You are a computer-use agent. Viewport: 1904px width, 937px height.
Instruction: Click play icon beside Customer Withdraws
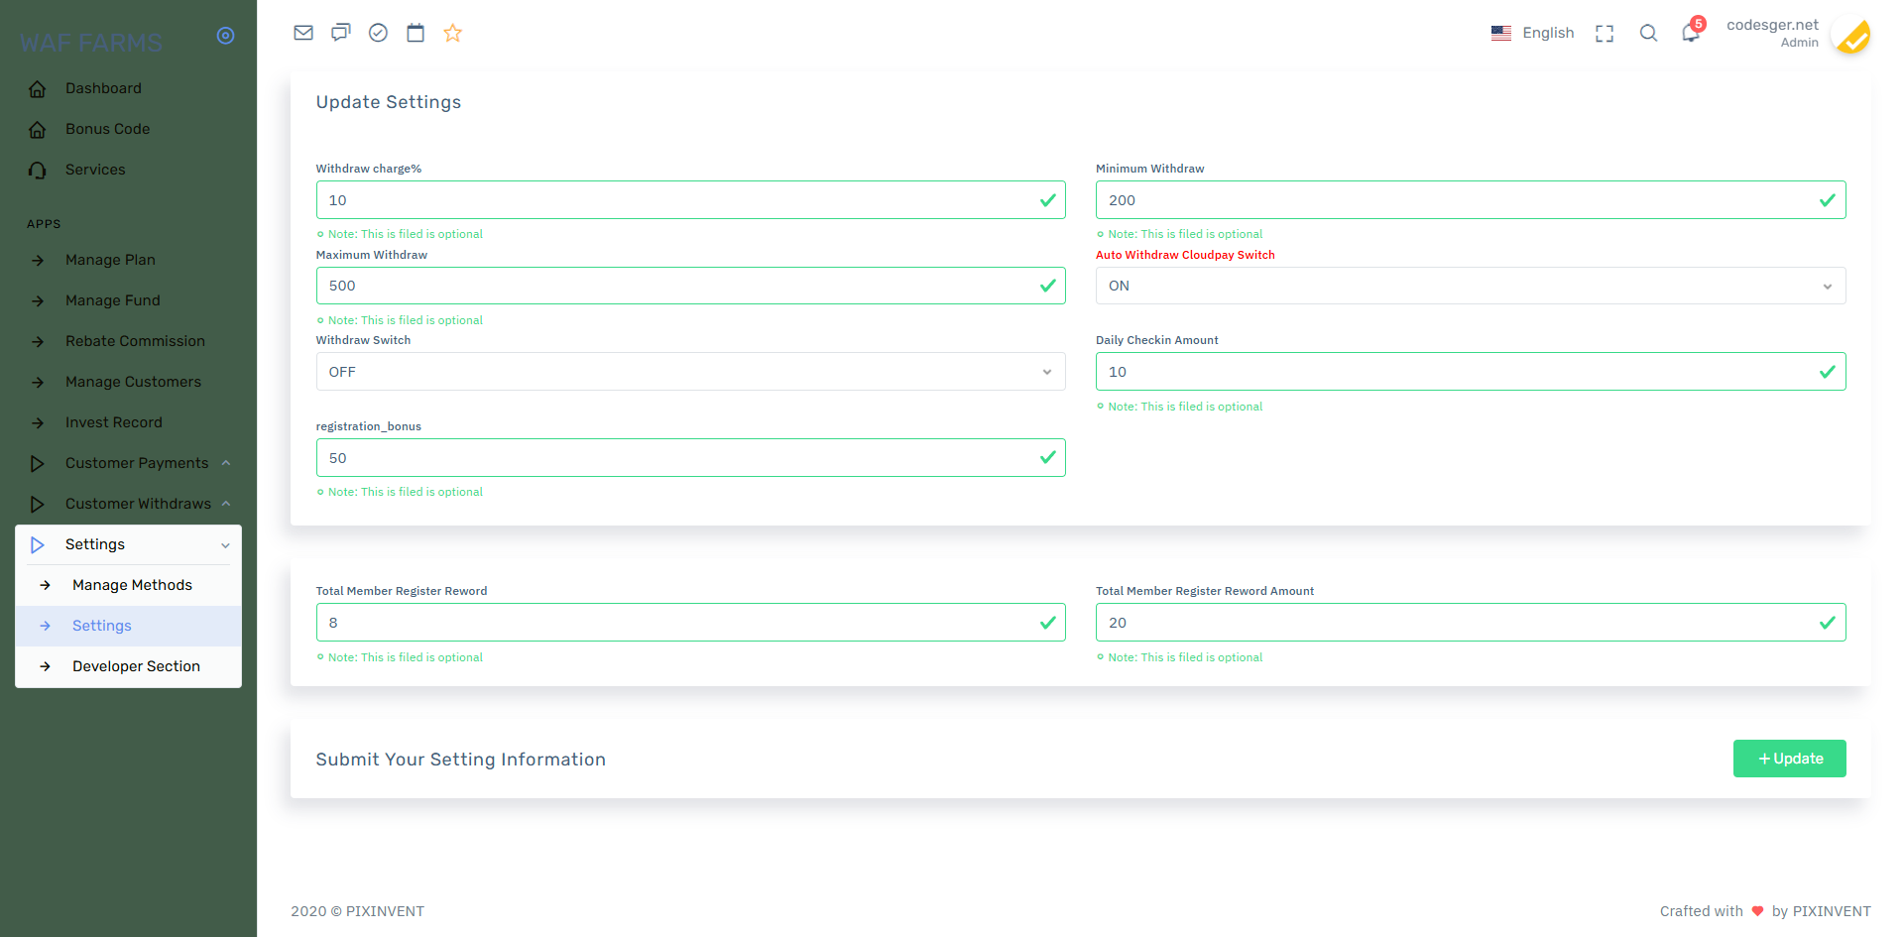38,505
